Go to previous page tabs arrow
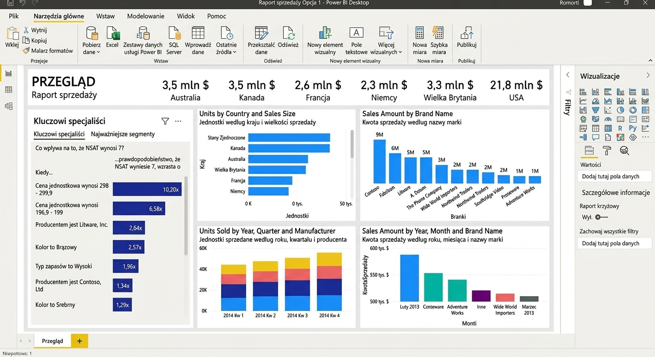This screenshot has width=655, height=357. (20, 341)
